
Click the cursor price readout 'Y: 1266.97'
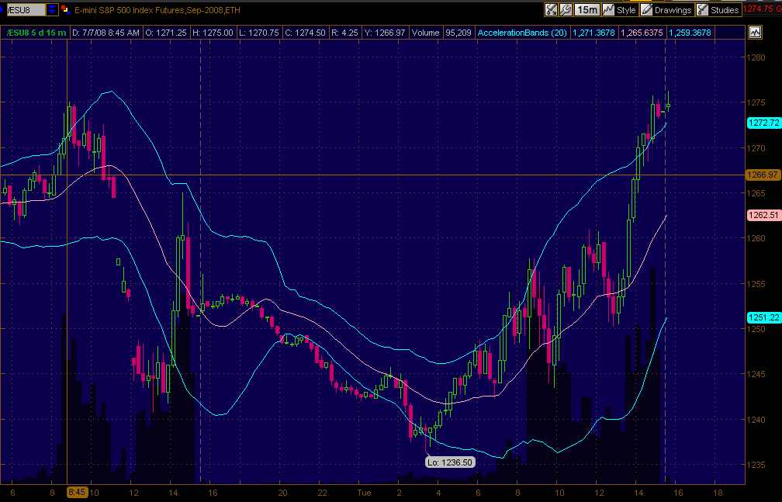(x=385, y=33)
